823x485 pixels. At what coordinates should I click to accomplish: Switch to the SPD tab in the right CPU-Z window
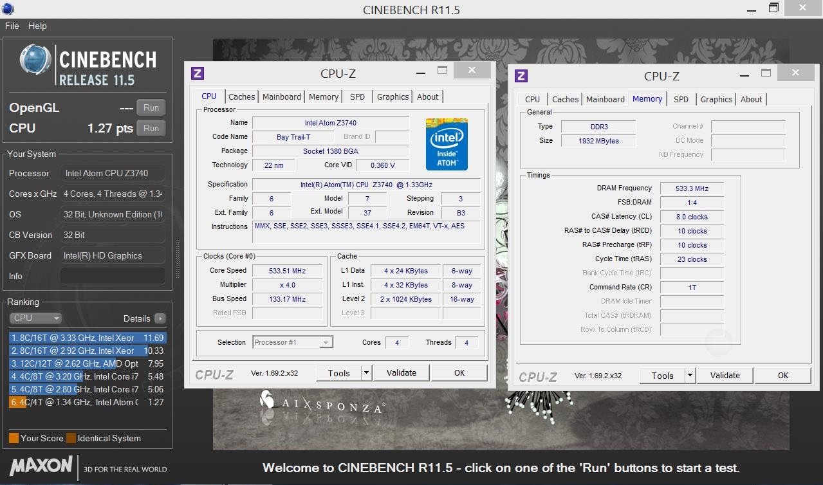click(x=681, y=99)
